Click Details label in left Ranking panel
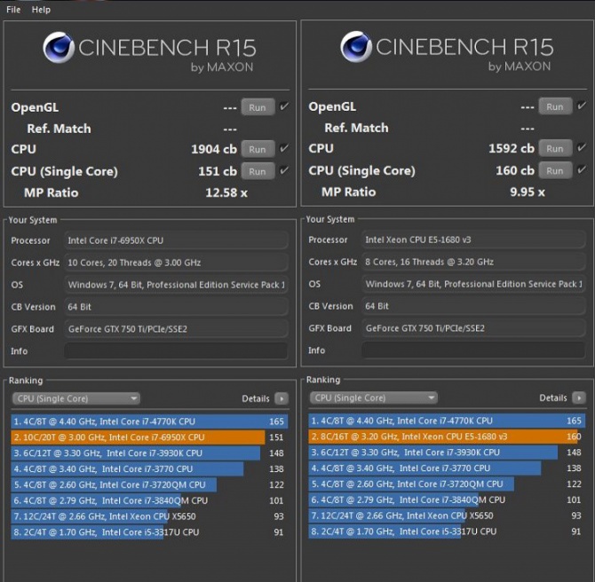595x582 pixels. point(256,399)
